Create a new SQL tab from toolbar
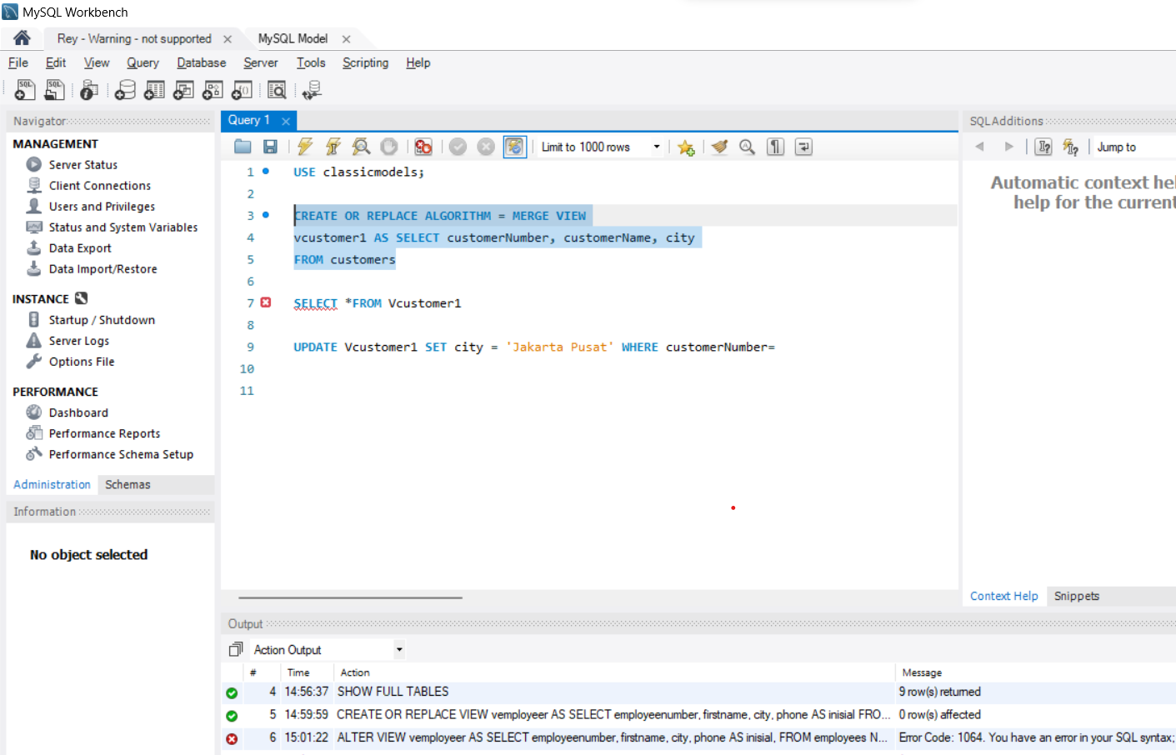The height and width of the screenshot is (755, 1176). tap(25, 90)
